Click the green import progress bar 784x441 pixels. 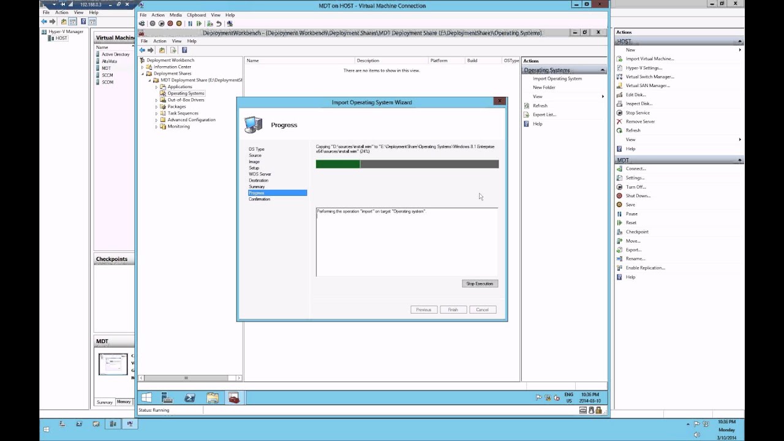[x=407, y=164]
